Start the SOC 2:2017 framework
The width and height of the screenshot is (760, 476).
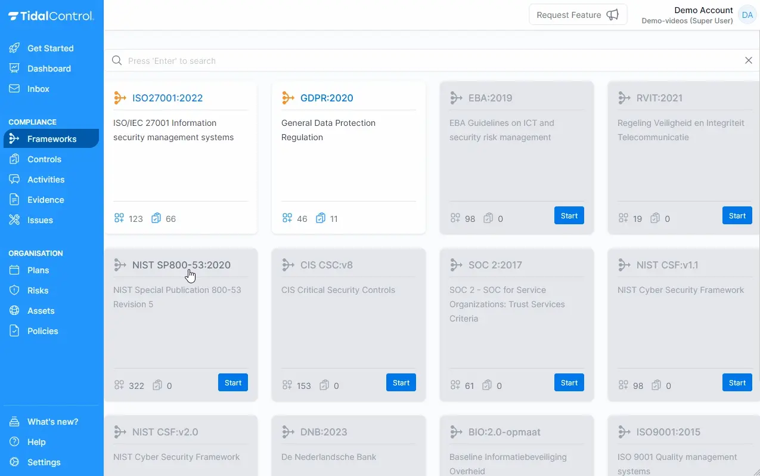[x=569, y=382]
